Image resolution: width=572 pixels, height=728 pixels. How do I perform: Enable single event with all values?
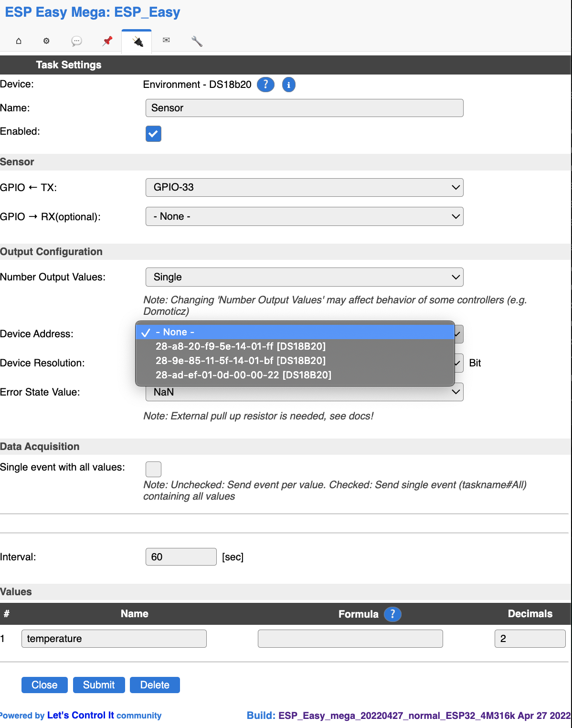(x=153, y=469)
